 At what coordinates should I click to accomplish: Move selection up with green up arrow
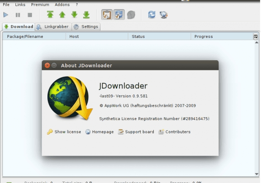(x=62, y=15)
